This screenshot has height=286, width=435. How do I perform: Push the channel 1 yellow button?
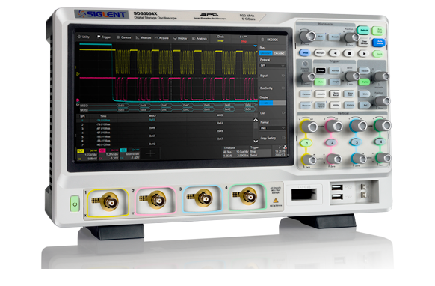(306, 143)
